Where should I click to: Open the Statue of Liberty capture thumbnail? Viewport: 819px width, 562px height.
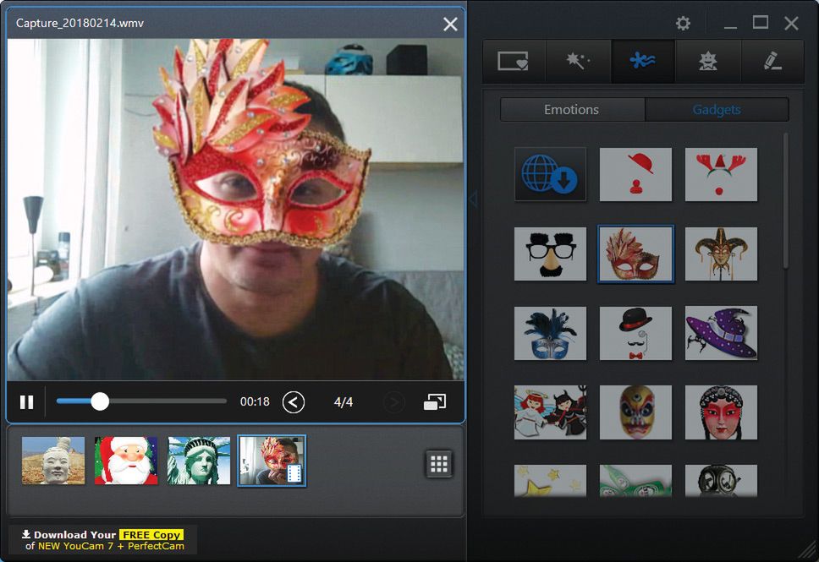point(199,461)
